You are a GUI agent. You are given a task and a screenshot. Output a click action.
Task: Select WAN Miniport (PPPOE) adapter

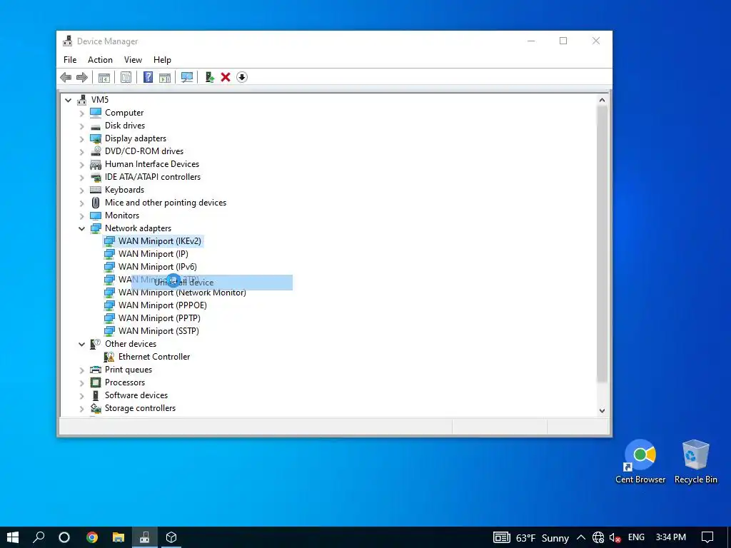click(x=163, y=305)
